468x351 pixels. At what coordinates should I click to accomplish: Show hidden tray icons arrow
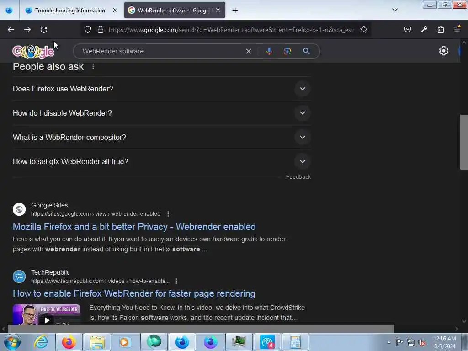click(x=388, y=342)
